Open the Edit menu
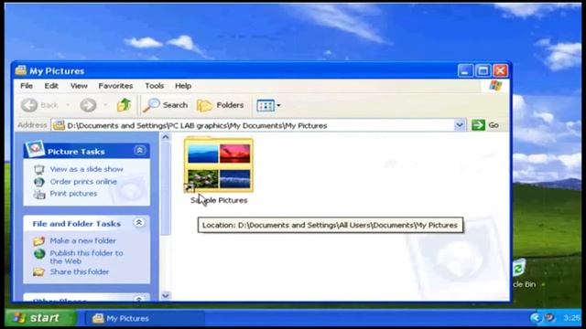This screenshot has width=586, height=329. [51, 86]
